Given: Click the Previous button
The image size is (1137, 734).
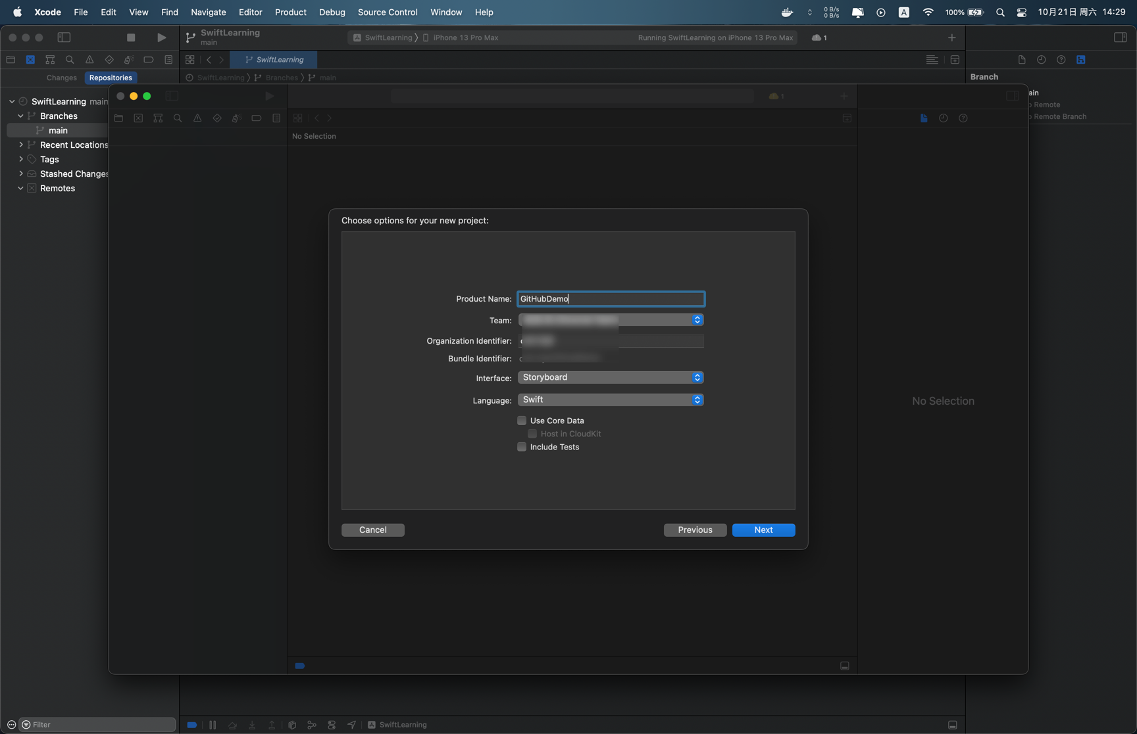Looking at the screenshot, I should pos(695,530).
